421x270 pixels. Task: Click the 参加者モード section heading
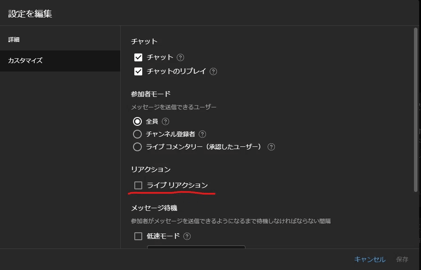point(151,94)
